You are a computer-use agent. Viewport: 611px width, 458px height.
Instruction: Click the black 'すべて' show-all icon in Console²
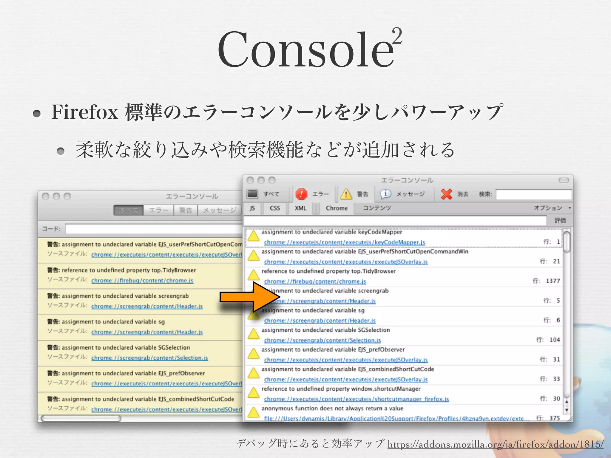point(252,194)
